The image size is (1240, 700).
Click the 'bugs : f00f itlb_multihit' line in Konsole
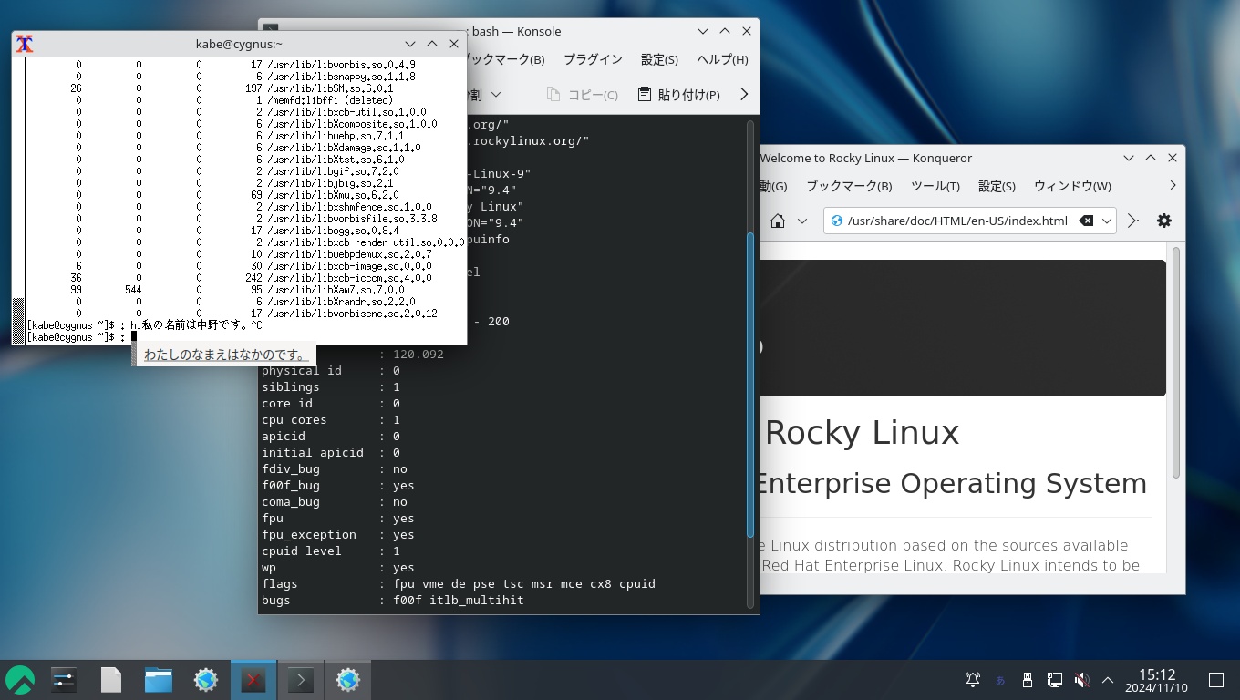point(393,600)
